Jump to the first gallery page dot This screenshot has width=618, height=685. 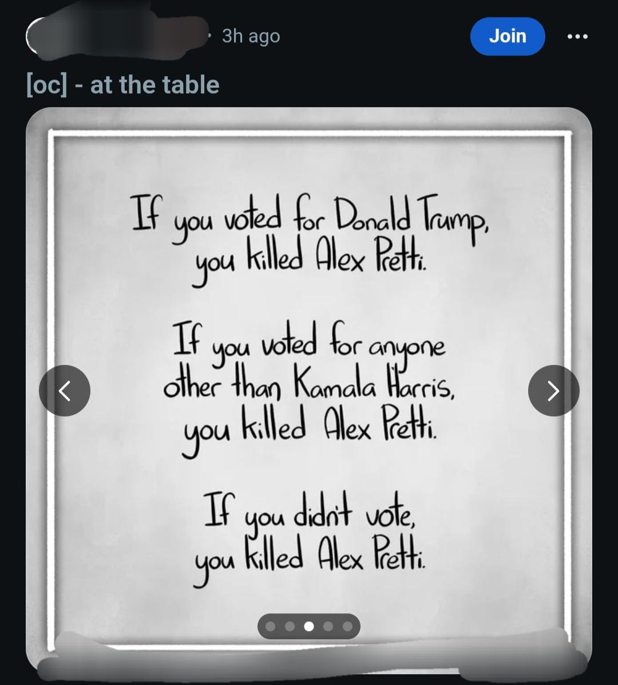[x=271, y=627]
